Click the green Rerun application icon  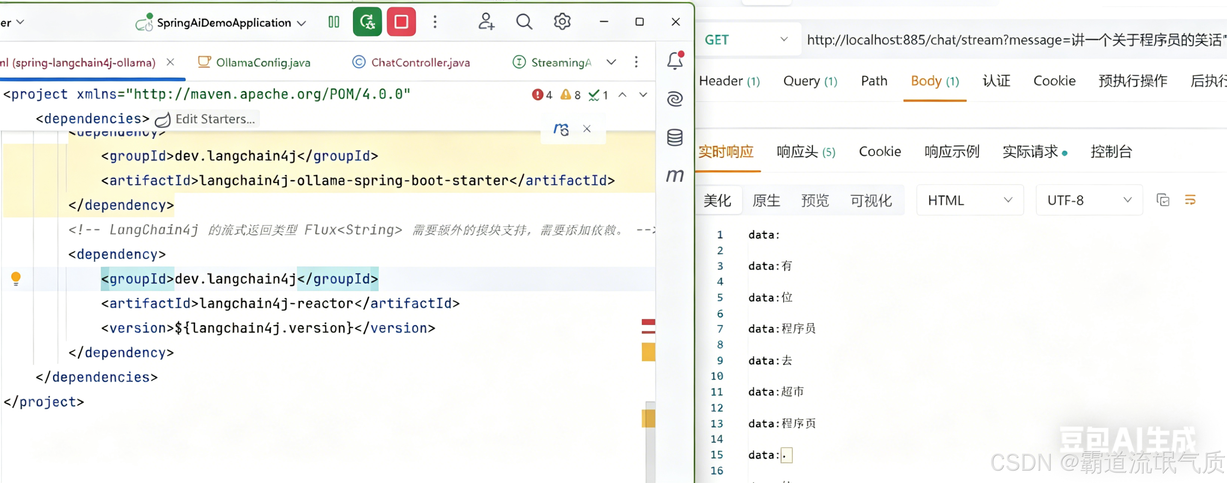tap(367, 22)
